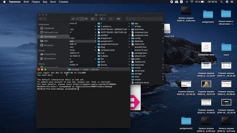Select Новая папка с объектами desktop folder
The height and width of the screenshot is (133, 237).
226,17
